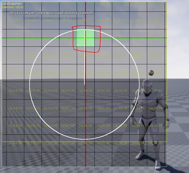Click cell label L0_X-1_Y5
This screenshot has width=189, height=173.
pyautogui.click(x=68, y=126)
